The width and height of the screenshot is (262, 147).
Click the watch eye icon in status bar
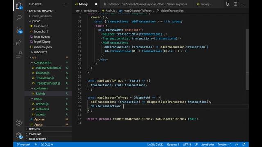(x=36, y=145)
